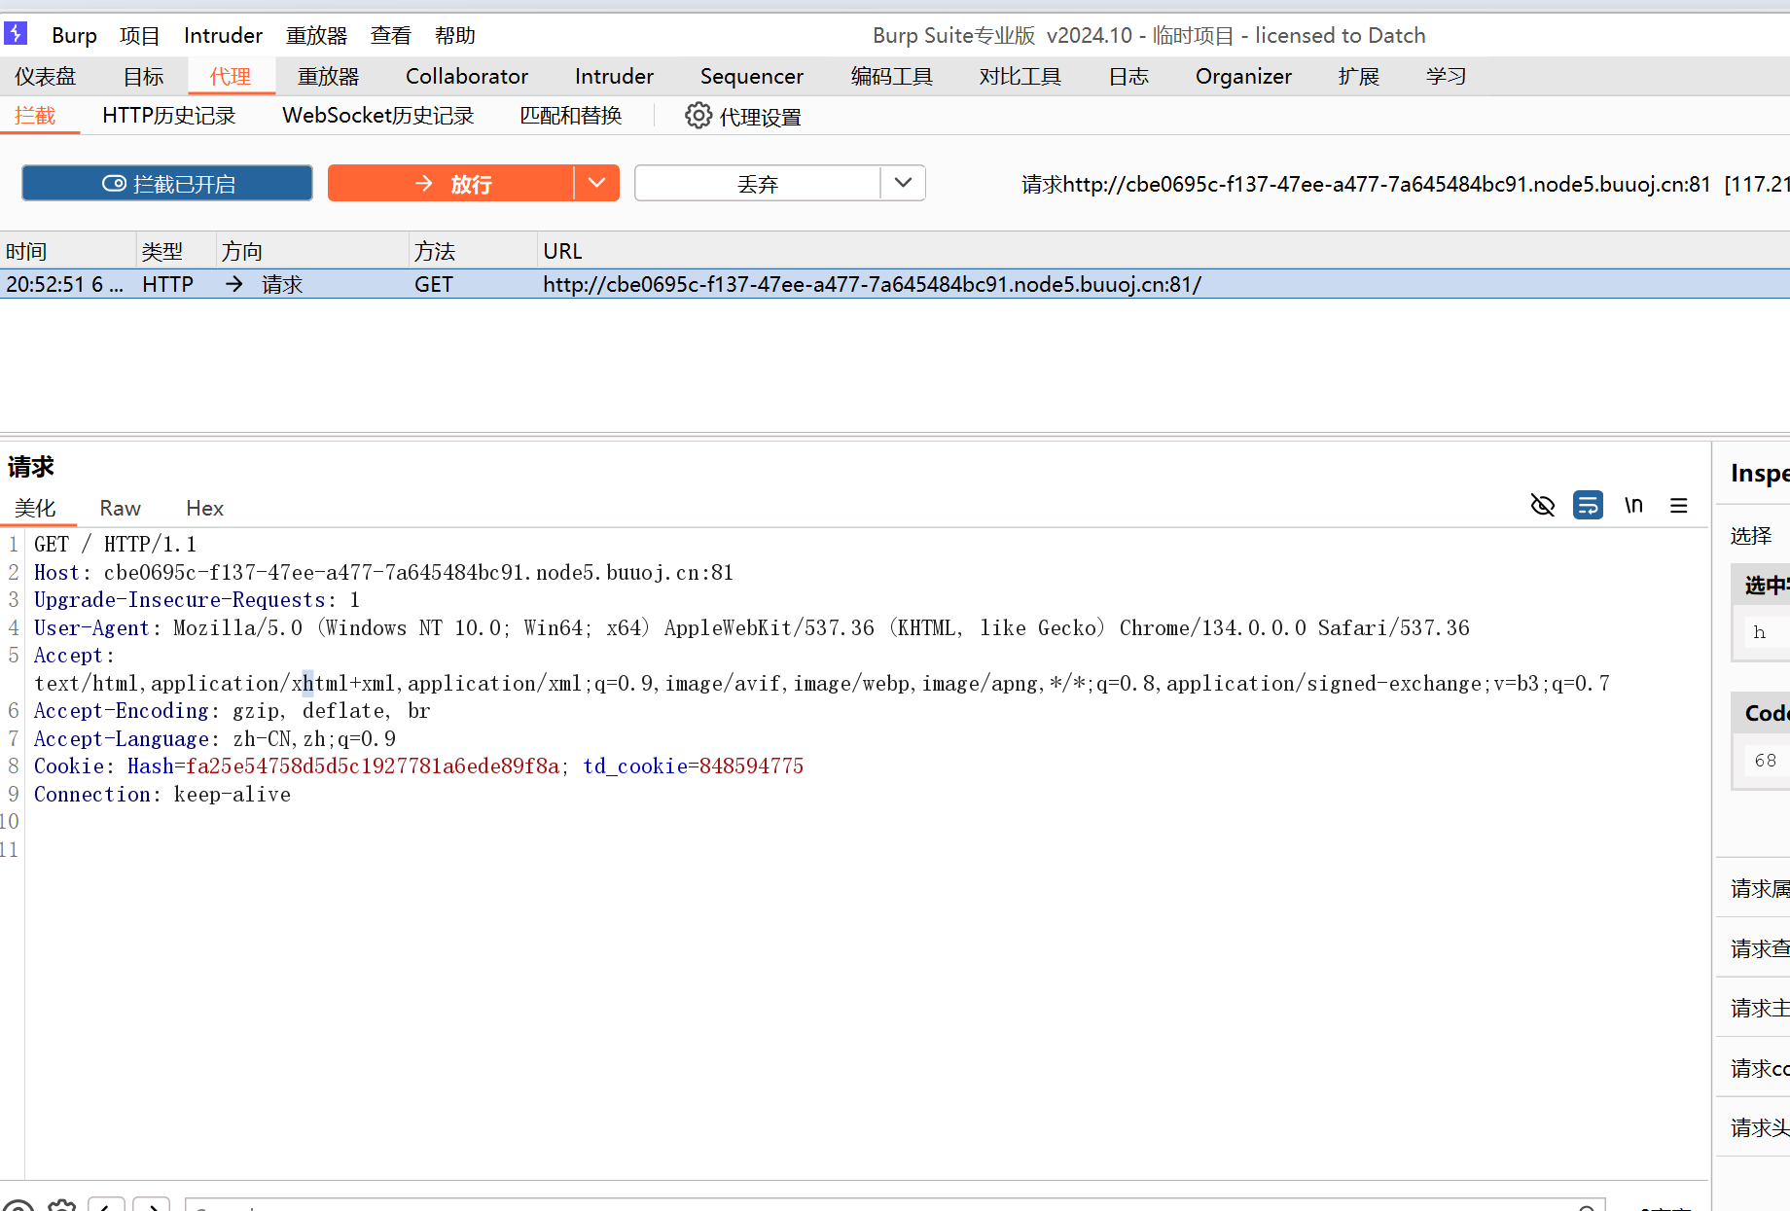Image resolution: width=1790 pixels, height=1211 pixels.
Task: Click the 丢弃 drop button
Action: 757,184
